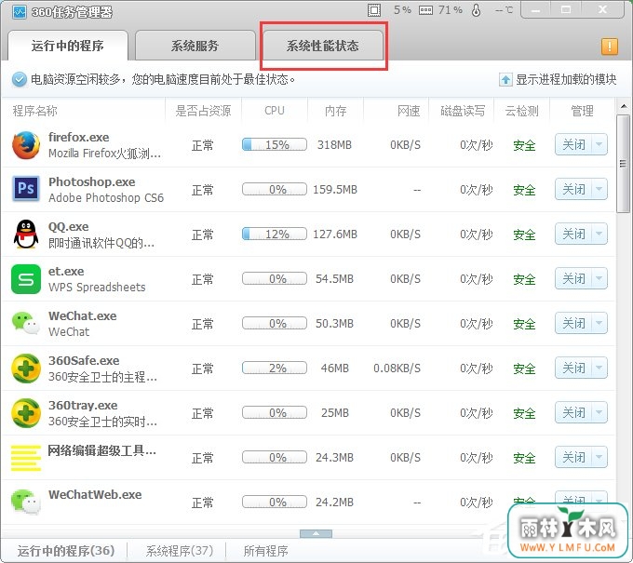
Task: Click 关闭 button for QQ.exe
Action: pos(573,234)
